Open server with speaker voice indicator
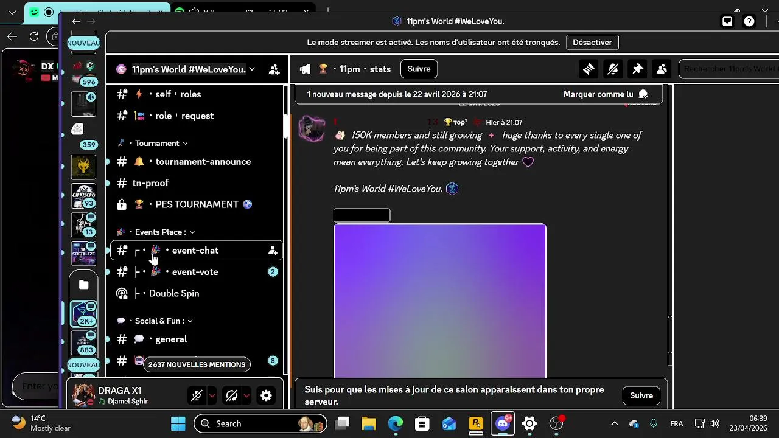 click(83, 104)
